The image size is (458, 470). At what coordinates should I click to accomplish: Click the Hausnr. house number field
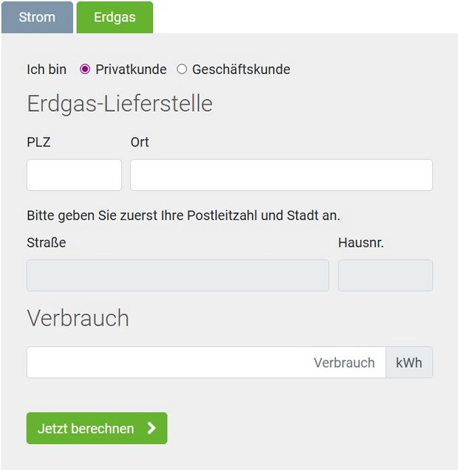click(x=385, y=275)
